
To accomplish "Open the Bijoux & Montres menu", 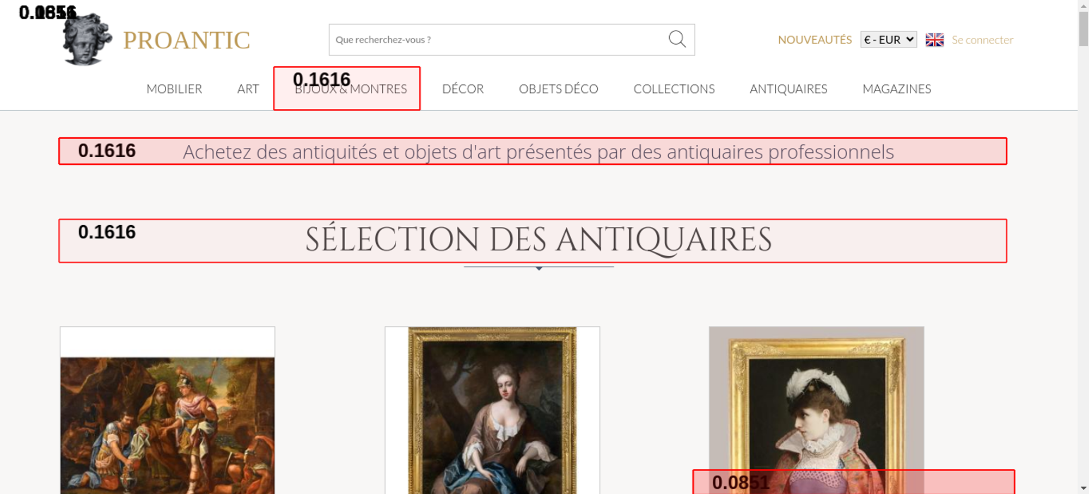I will click(351, 89).
